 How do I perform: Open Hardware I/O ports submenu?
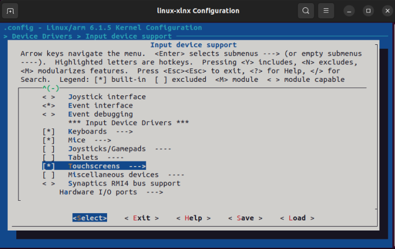coord(111,192)
